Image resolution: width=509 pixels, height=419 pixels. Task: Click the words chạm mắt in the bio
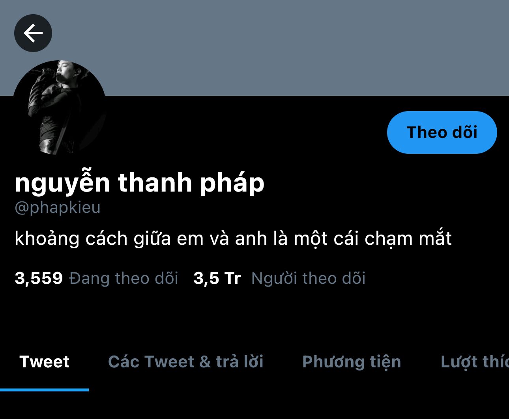coord(408,239)
